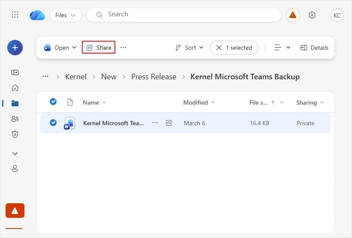352x238 pixels.
Task: Toggle the sidebar navigation pane icon
Action: [x=15, y=72]
